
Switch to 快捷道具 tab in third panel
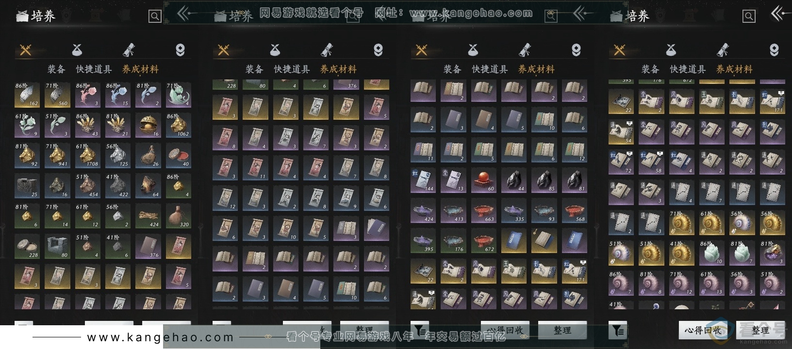pos(490,69)
